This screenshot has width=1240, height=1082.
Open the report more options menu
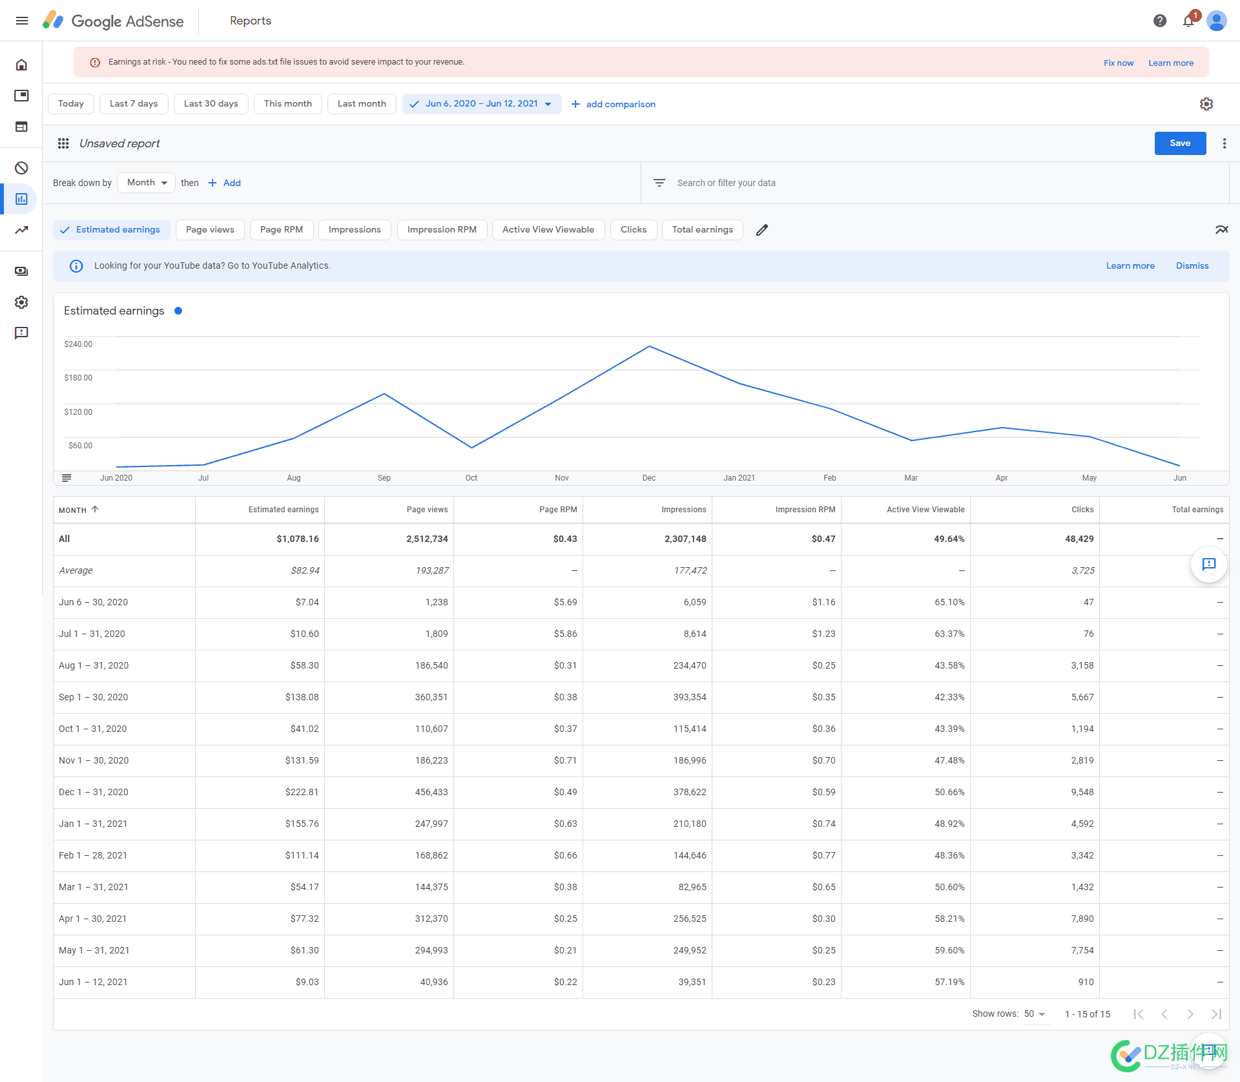(1224, 143)
